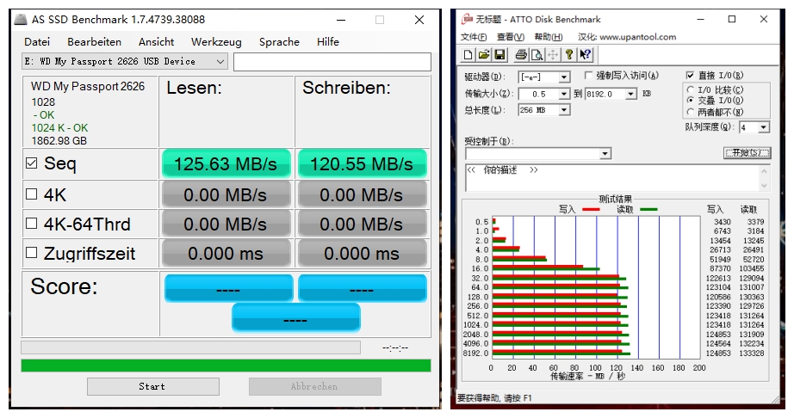Click the 3430 write value for 0.5
794x418 pixels.
[x=723, y=222]
